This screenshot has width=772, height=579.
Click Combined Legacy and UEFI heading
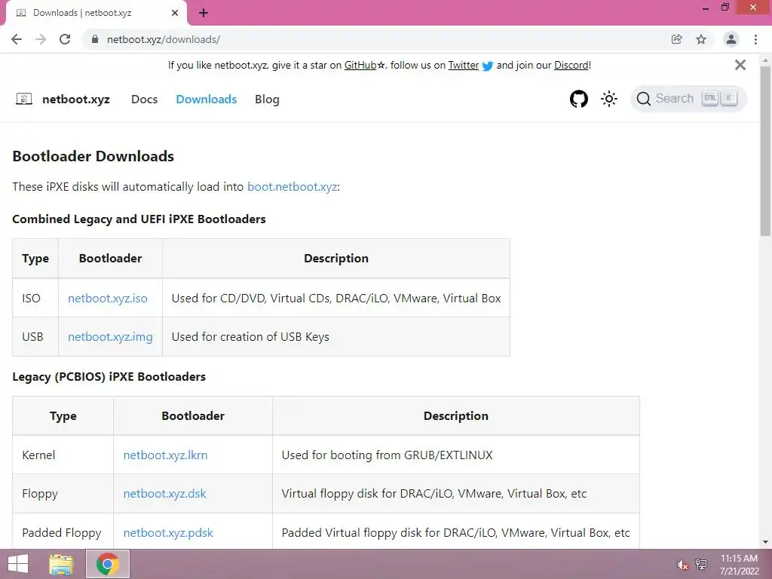coord(139,219)
